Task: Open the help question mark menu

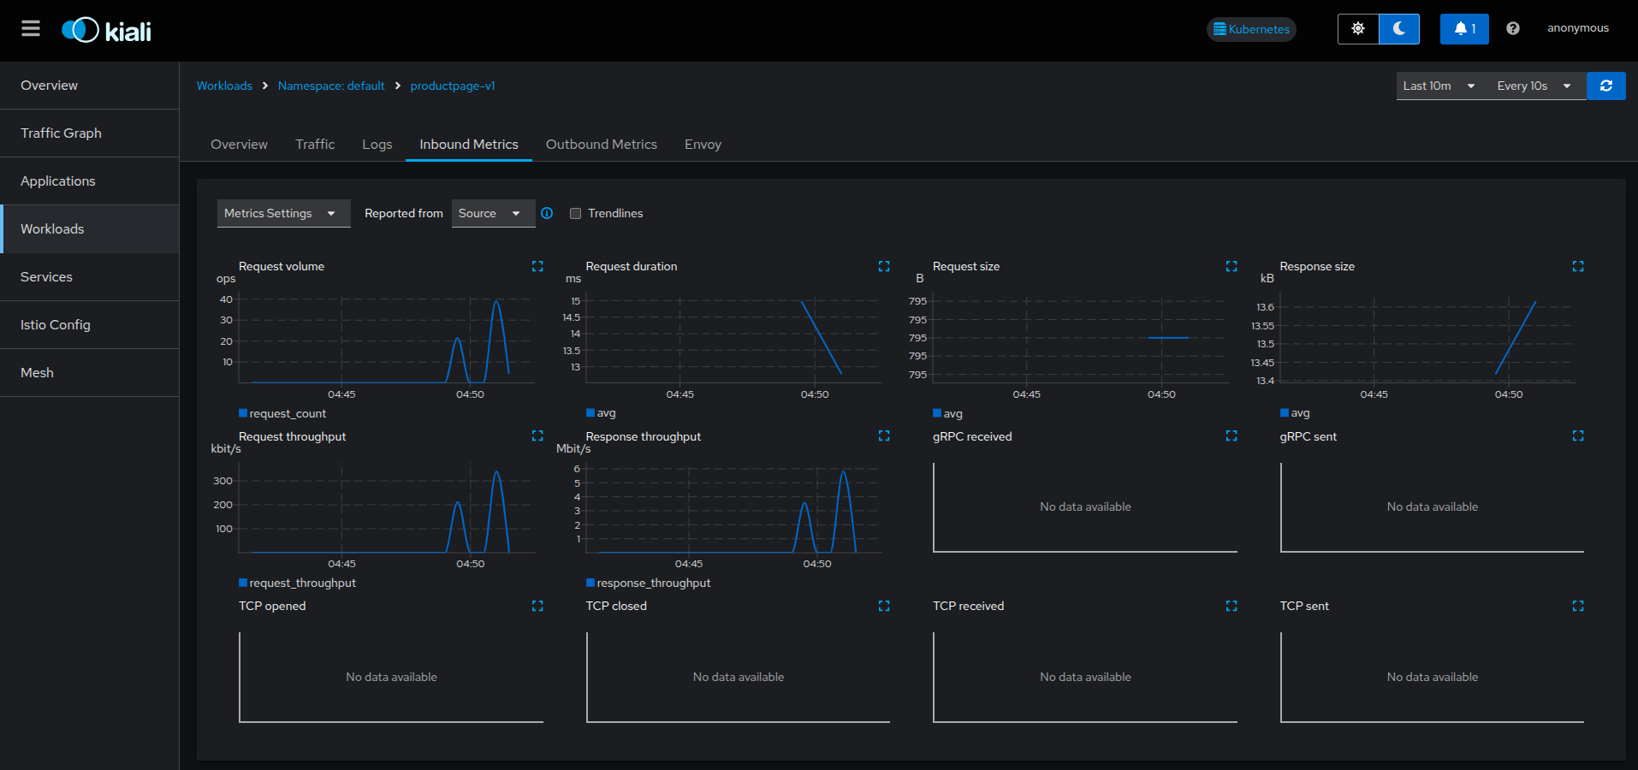Action: (1512, 29)
